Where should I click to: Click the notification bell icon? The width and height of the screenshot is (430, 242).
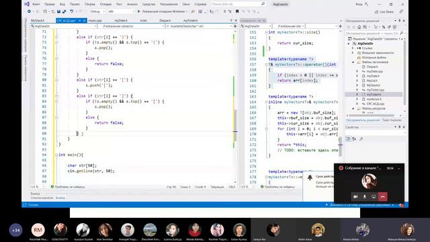coord(310,177)
